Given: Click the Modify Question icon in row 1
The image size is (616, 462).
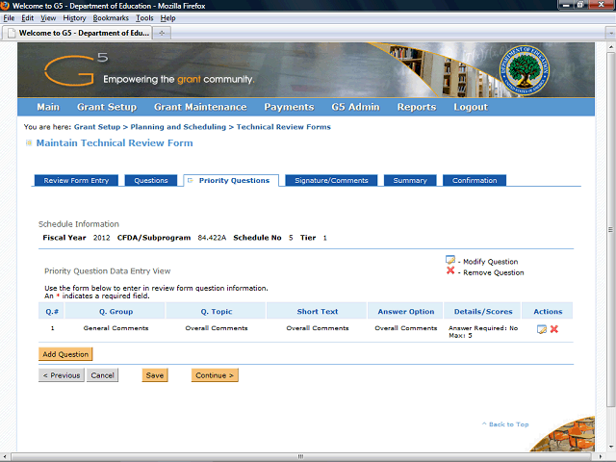Looking at the screenshot, I should pyautogui.click(x=541, y=329).
